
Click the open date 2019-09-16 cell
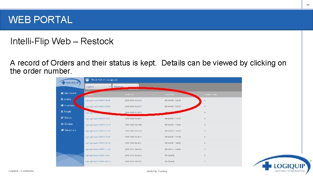[133, 155]
